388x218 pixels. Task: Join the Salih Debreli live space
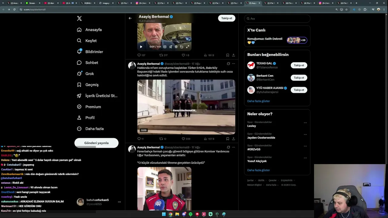[277, 40]
